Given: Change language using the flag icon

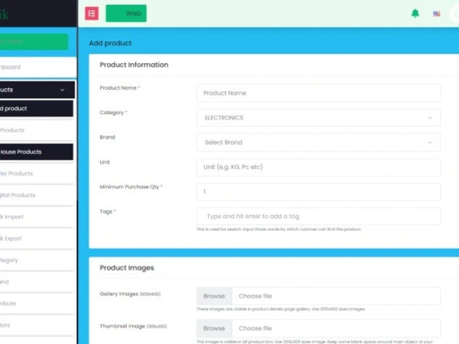Looking at the screenshot, I should pos(436,13).
